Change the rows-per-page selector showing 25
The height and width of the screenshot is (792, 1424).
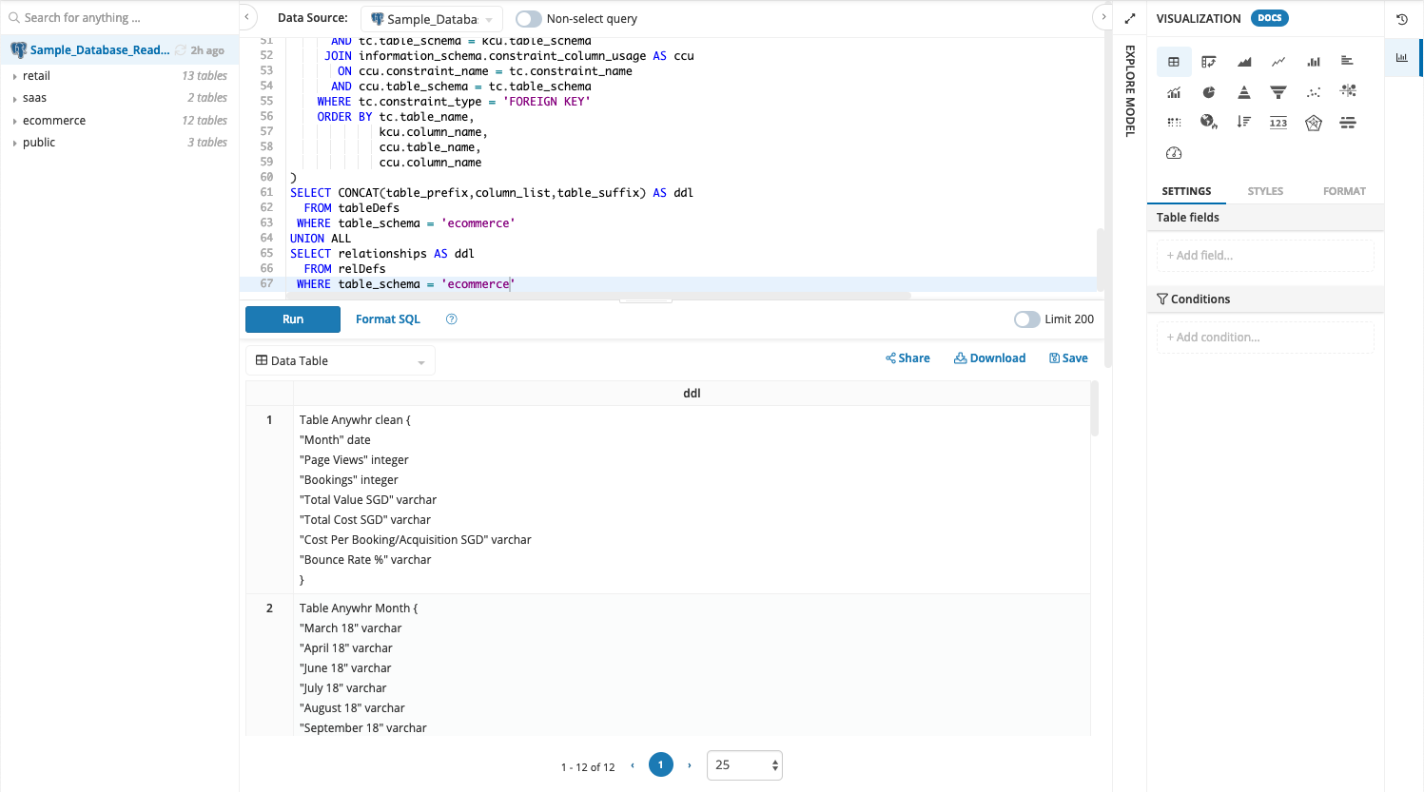tap(745, 764)
